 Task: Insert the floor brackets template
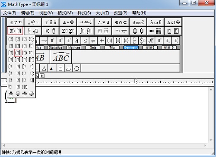(x=25, y=46)
